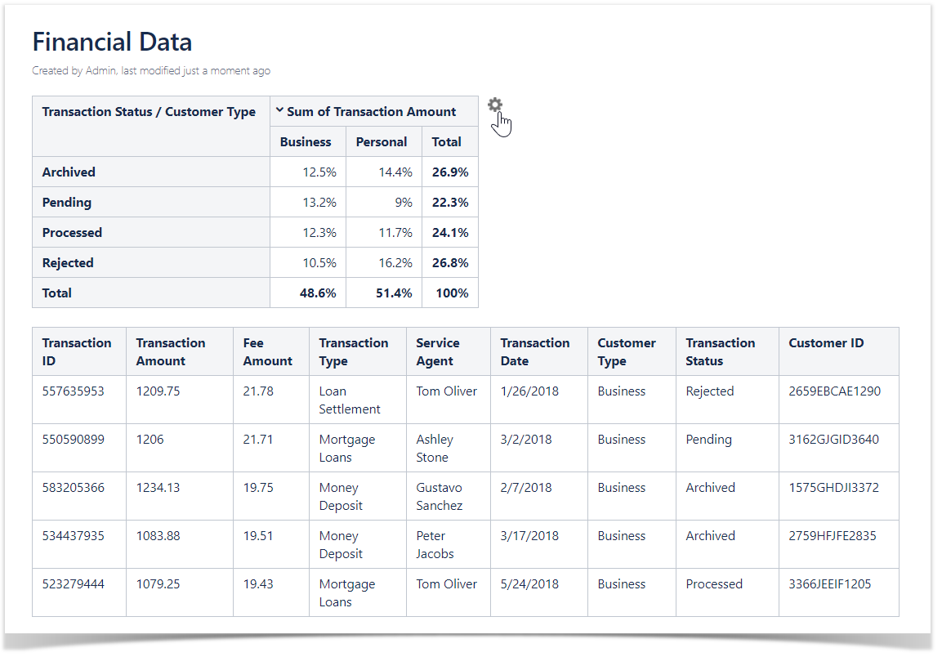
Task: Click the Service Agent column header
Action: point(438,352)
